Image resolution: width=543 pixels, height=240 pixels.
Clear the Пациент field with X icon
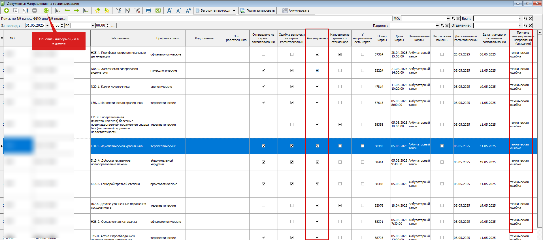(447, 25)
